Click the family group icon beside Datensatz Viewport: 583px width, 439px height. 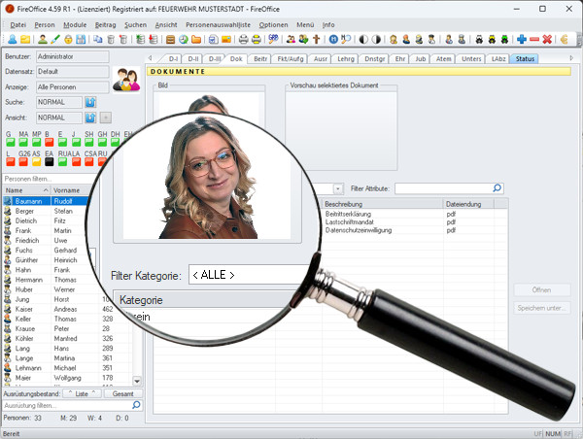tap(125, 80)
